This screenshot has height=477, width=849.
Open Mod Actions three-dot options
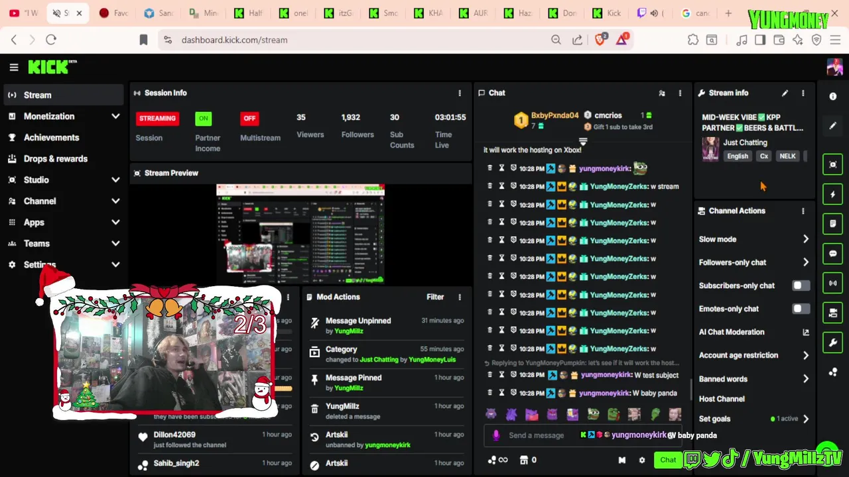460,297
